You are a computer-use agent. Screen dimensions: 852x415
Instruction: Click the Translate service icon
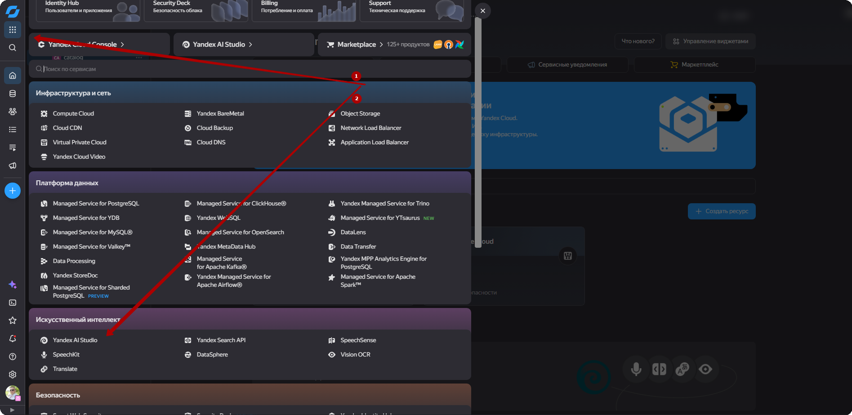(x=44, y=369)
